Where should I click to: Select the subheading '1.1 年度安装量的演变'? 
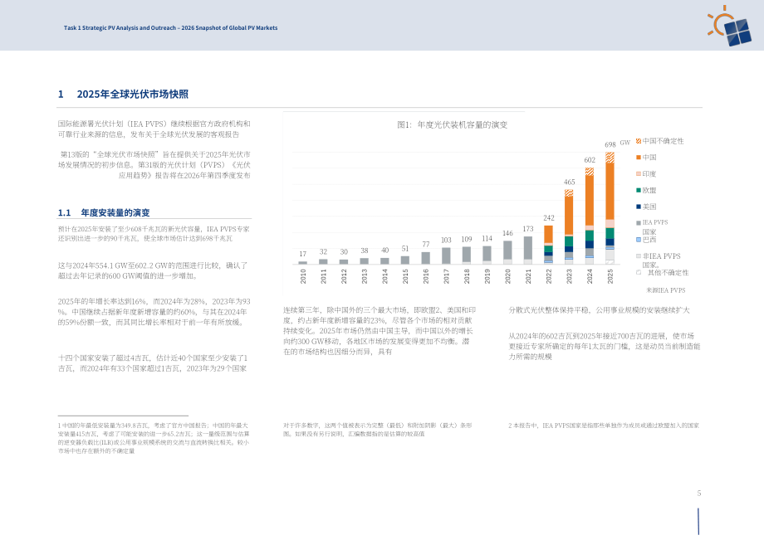(x=104, y=212)
